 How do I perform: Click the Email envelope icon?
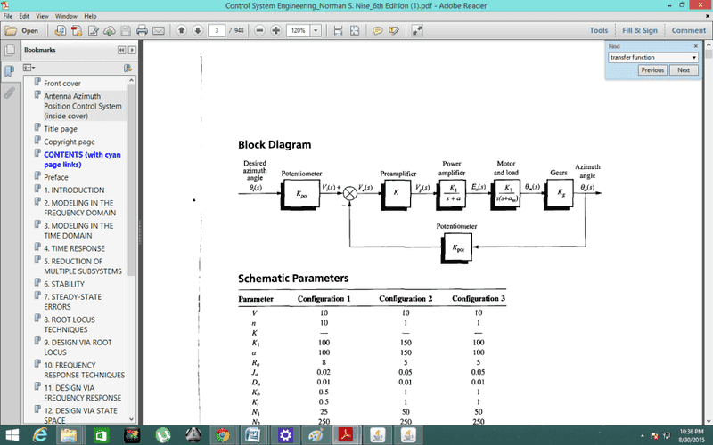pos(159,30)
